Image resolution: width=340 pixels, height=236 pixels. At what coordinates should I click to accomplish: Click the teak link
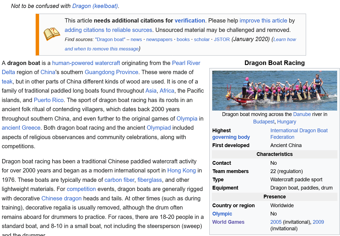tap(7, 82)
